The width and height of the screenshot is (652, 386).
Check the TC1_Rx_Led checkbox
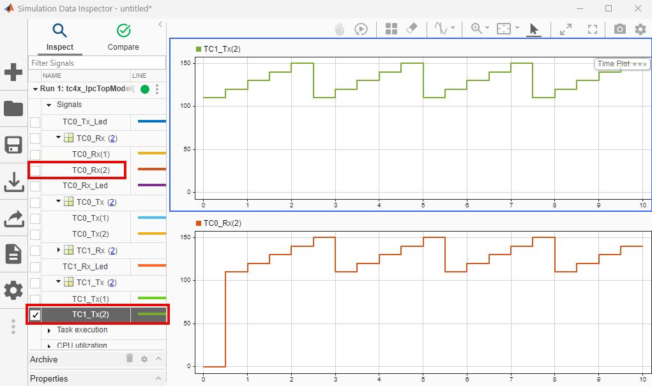coord(35,267)
